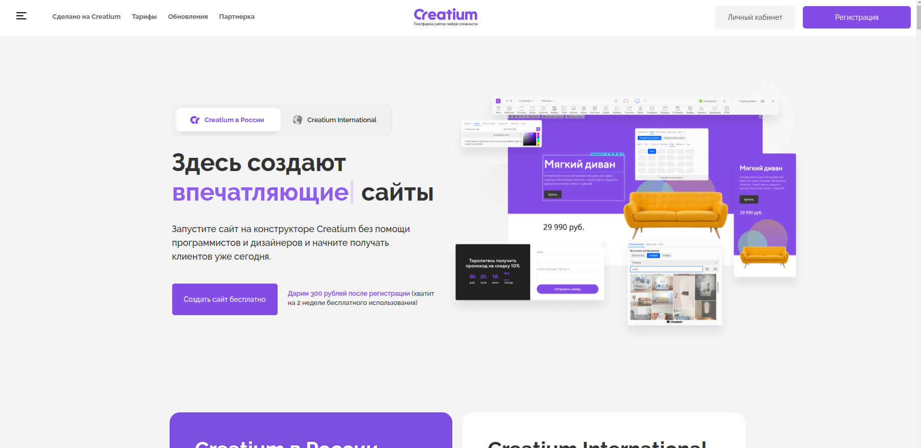
Task: Select the Creatium в России tab
Action: [228, 120]
